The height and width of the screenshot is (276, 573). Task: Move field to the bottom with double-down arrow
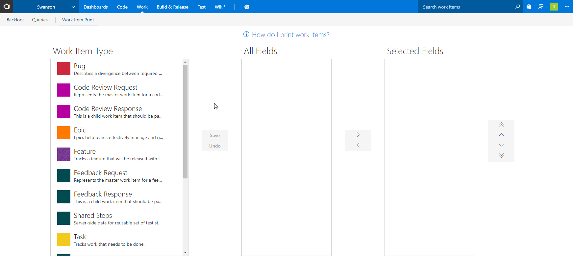pos(501,156)
